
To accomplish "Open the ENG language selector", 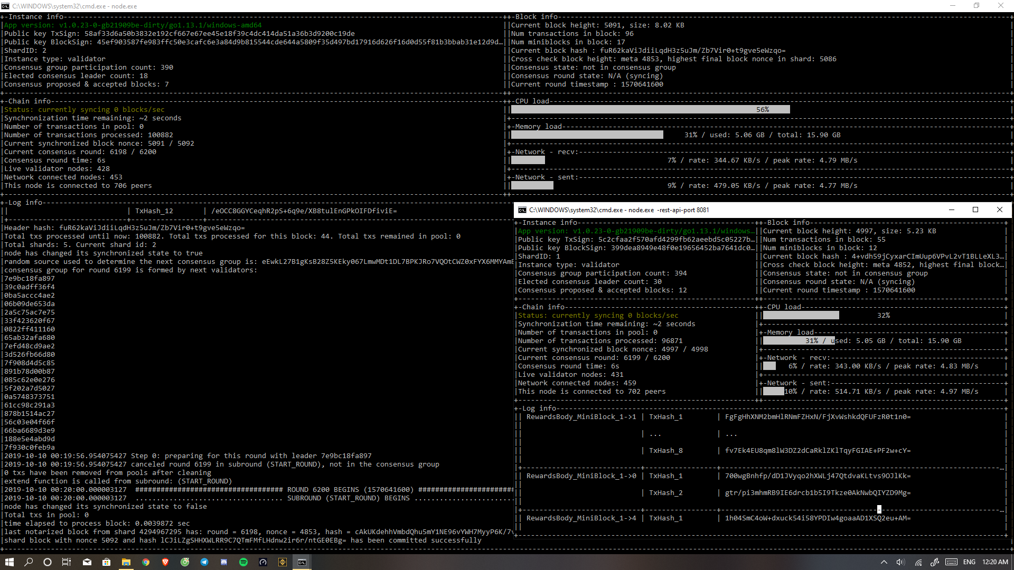I will click(x=970, y=563).
